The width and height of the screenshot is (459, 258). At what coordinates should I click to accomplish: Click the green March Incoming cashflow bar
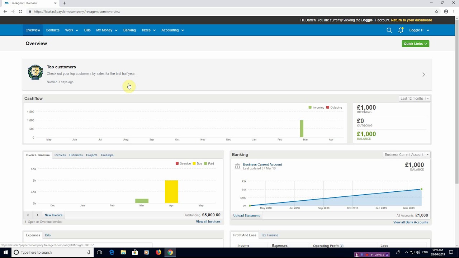pyautogui.click(x=302, y=129)
